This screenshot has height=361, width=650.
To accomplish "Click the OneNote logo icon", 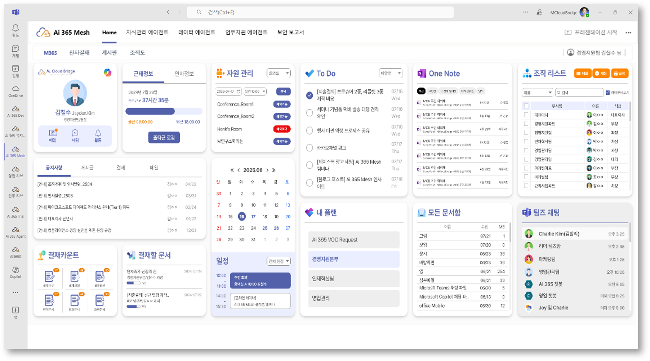I will (422, 73).
